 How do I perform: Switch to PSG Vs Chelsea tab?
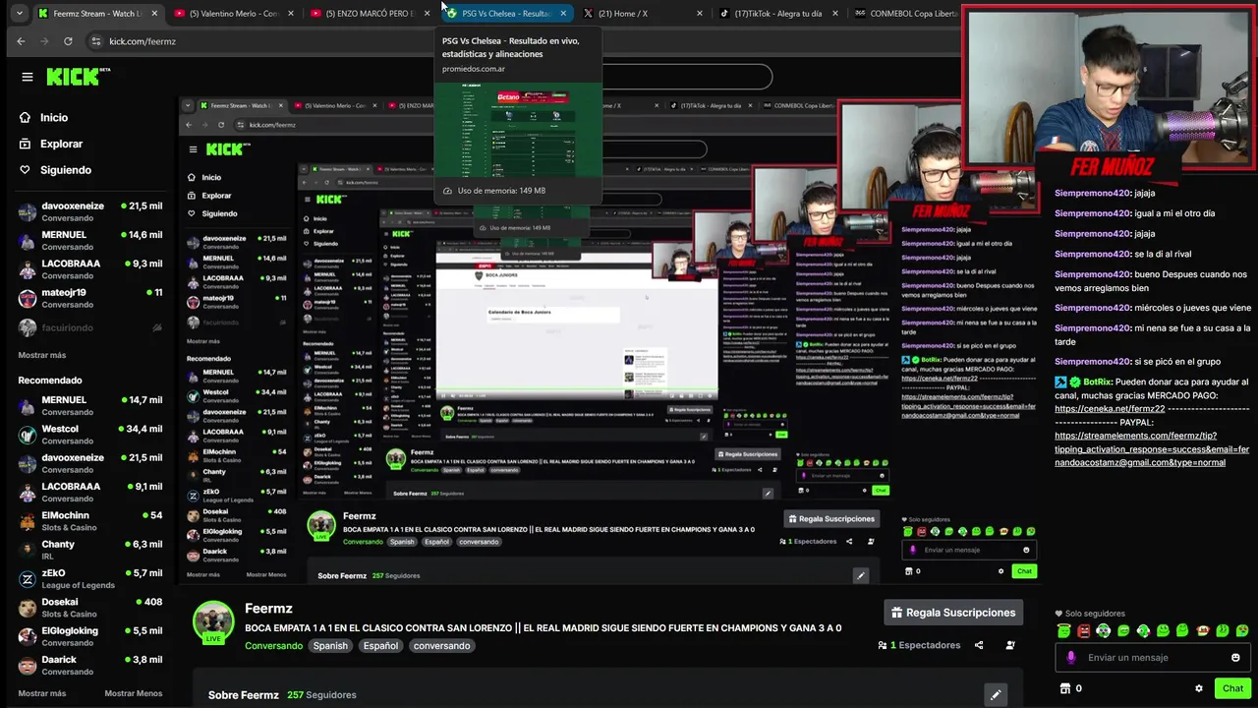(505, 14)
